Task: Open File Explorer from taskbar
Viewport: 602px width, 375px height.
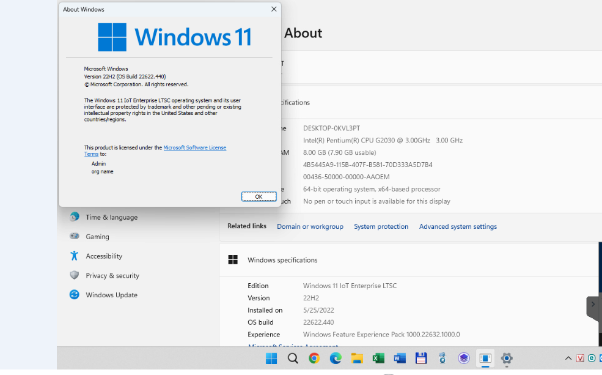Action: (x=357, y=358)
